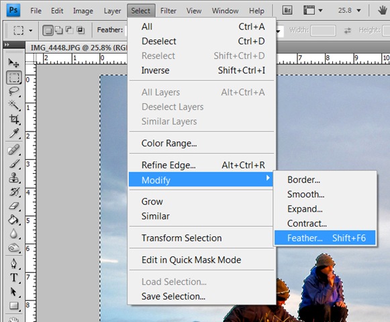Close the open Select menu

(141, 11)
